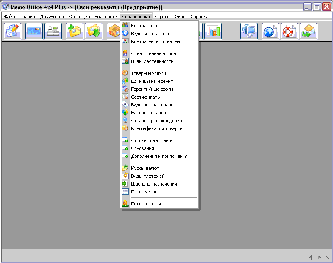The height and width of the screenshot is (263, 333).
Task: Choose Виды цен на товары entry
Action: pos(160,105)
